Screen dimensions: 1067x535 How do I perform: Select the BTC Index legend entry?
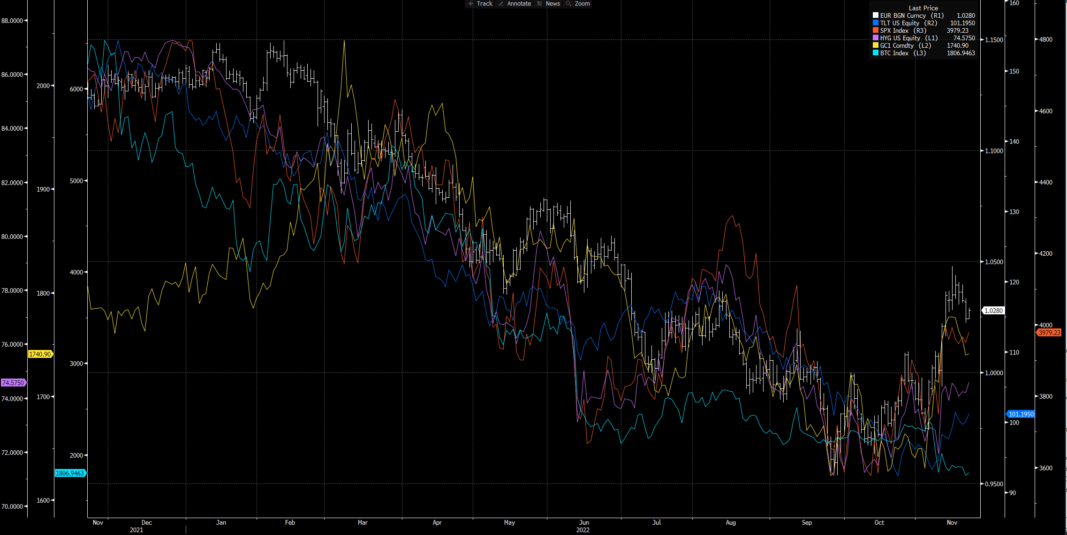tap(903, 53)
